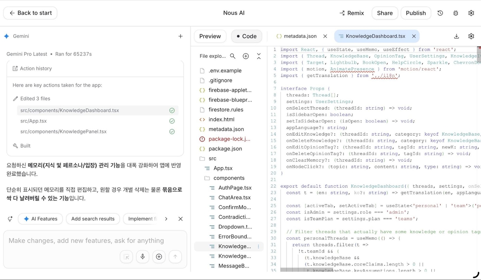Open settings gear in top header

click(471, 13)
